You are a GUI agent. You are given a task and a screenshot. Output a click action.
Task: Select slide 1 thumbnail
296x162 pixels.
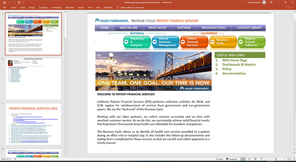pos(33,34)
